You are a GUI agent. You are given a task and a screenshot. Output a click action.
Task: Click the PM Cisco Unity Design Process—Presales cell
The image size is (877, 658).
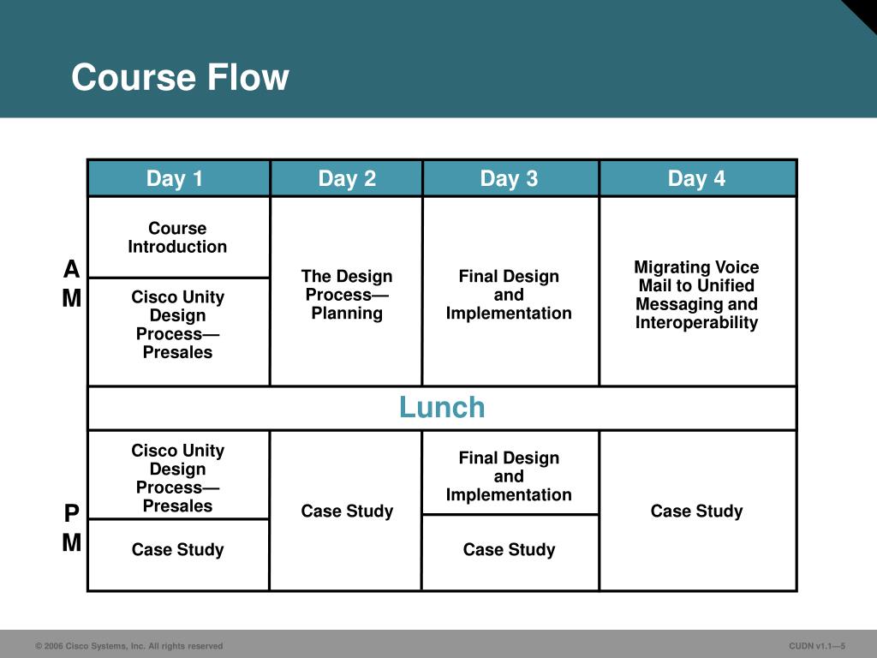[x=178, y=475]
